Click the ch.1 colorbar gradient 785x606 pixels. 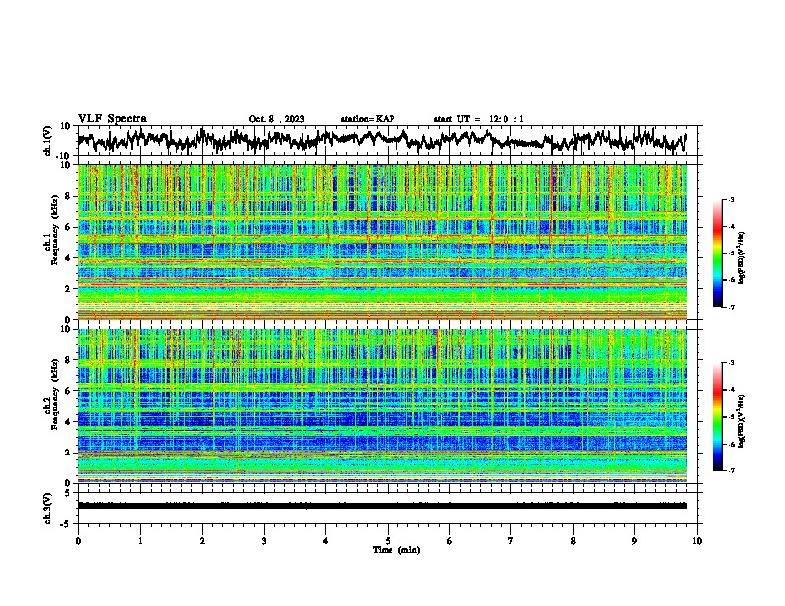click(x=718, y=253)
